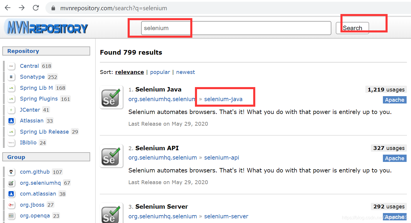Click the Spring Lib M repository icon
This screenshot has width=411, height=223.
[x=11, y=88]
